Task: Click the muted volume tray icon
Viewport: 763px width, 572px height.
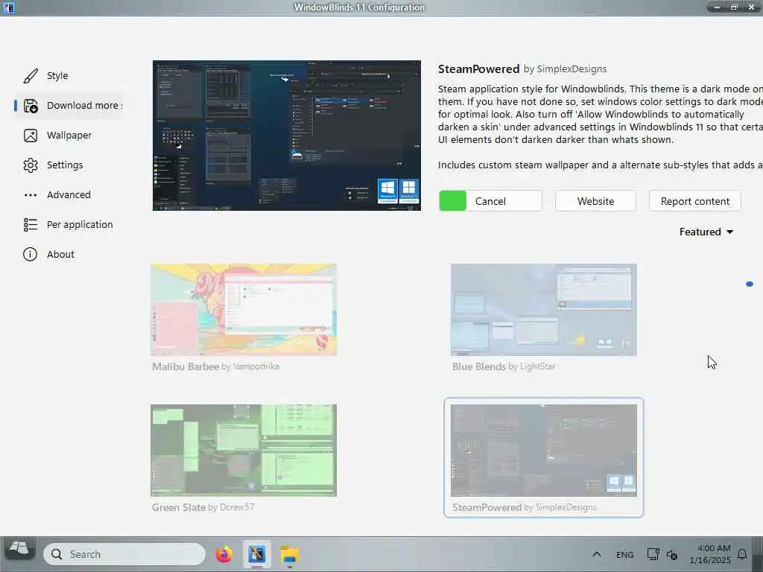Action: point(672,554)
